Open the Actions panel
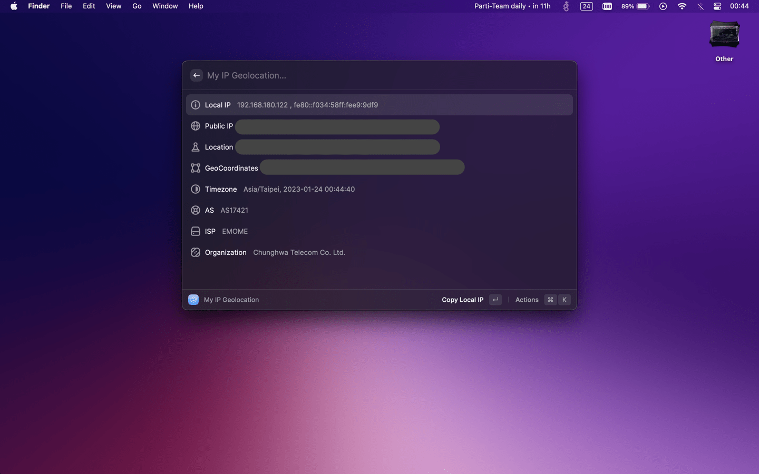 pos(527,299)
